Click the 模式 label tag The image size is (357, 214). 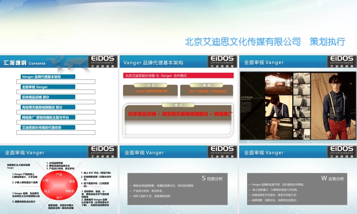[178, 105]
